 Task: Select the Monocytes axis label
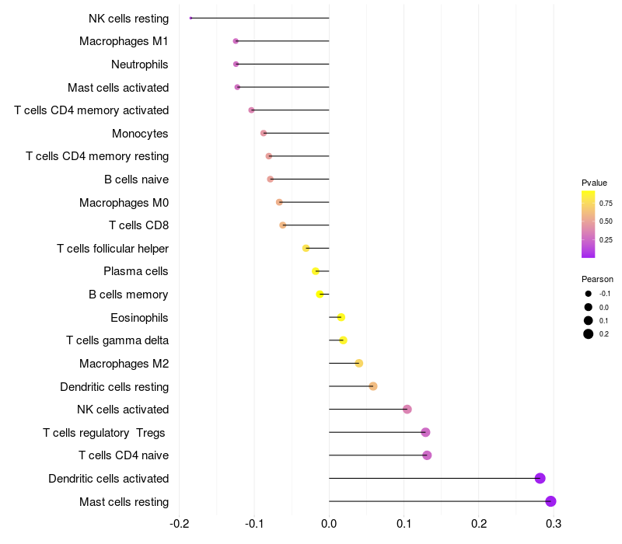pyautogui.click(x=140, y=134)
